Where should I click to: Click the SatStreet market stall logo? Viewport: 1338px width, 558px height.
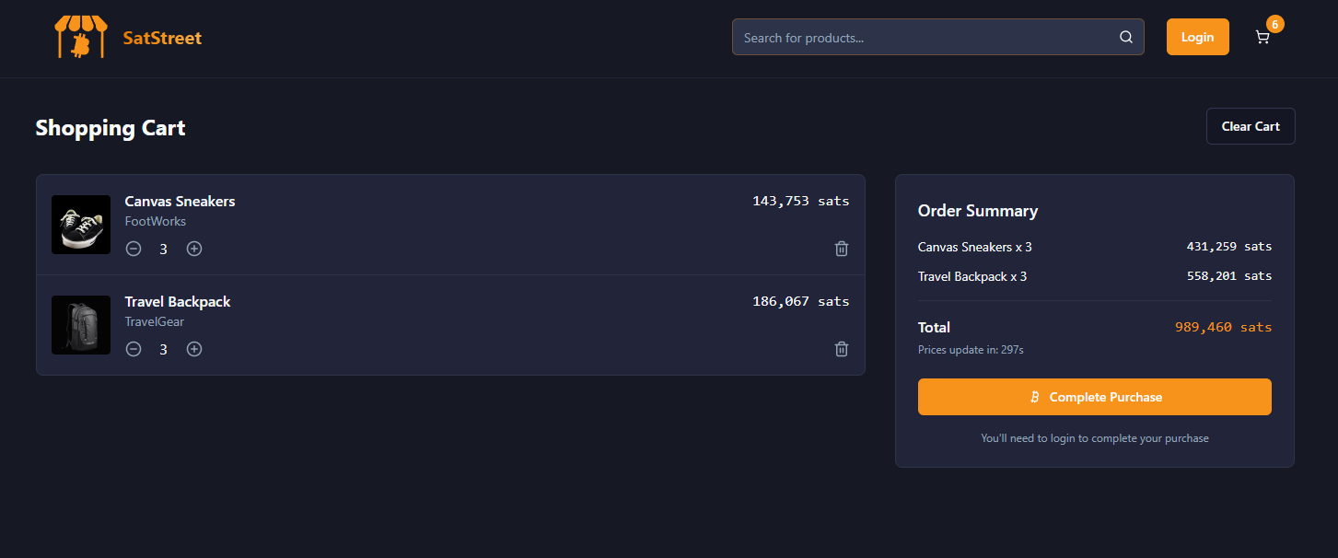[x=80, y=38]
